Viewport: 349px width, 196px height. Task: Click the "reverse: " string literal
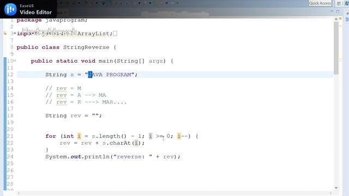point(133,157)
